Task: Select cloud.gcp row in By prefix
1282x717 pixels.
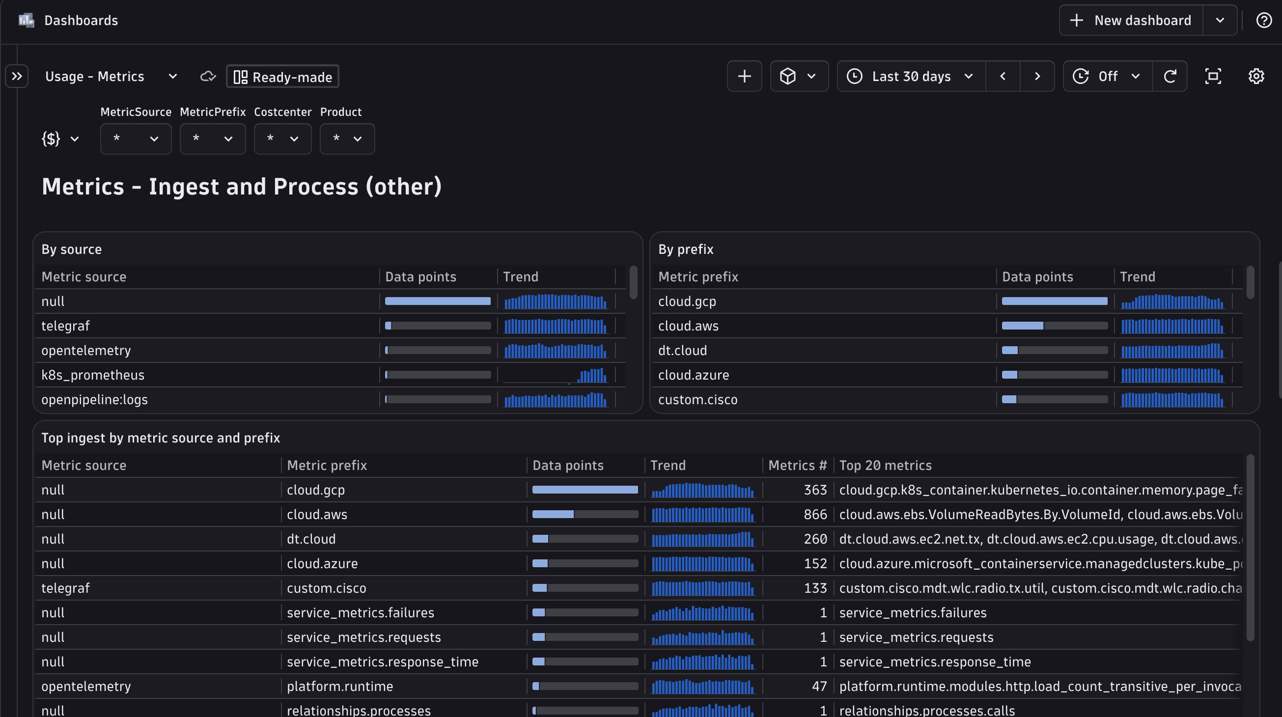Action: tap(947, 302)
